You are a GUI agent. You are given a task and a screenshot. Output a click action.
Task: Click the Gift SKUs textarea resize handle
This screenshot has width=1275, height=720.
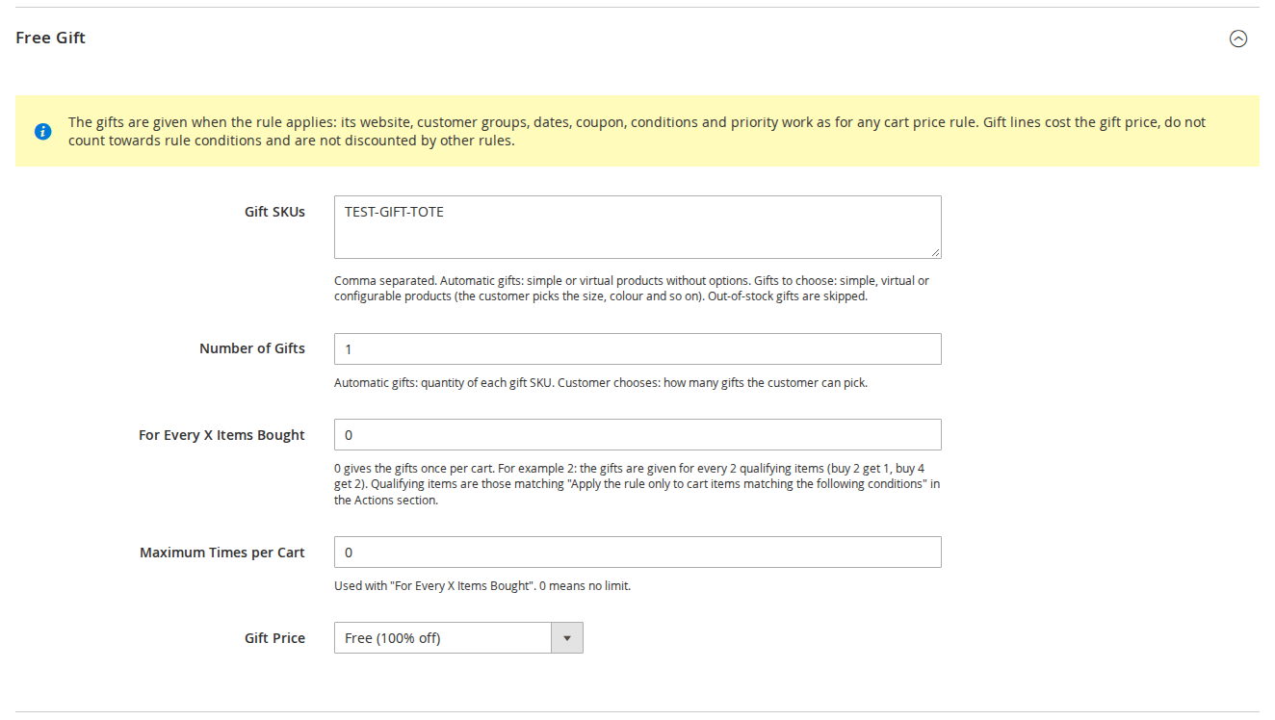935,252
